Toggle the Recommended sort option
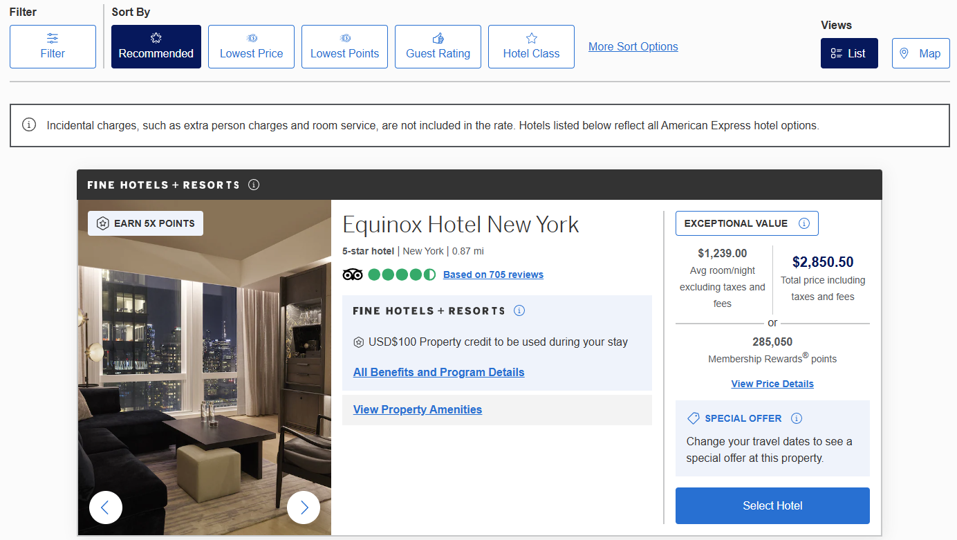The image size is (957, 540). click(156, 46)
